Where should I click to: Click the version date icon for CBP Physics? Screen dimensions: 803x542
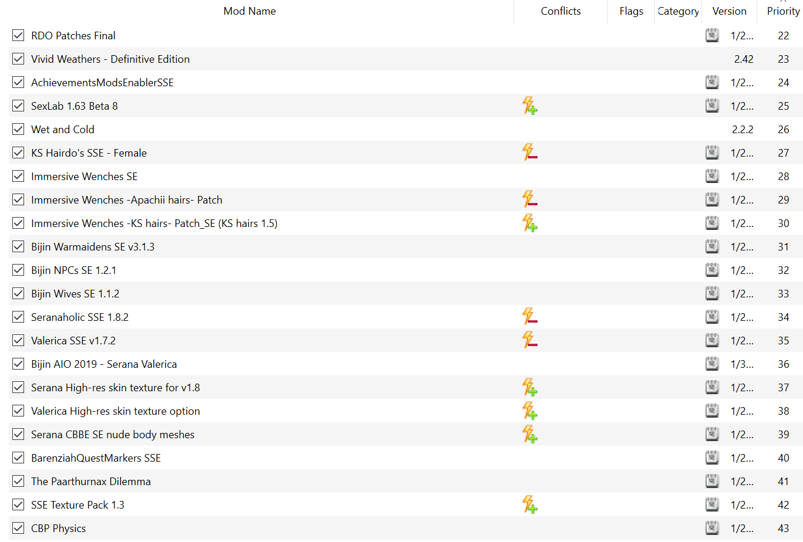pos(712,528)
